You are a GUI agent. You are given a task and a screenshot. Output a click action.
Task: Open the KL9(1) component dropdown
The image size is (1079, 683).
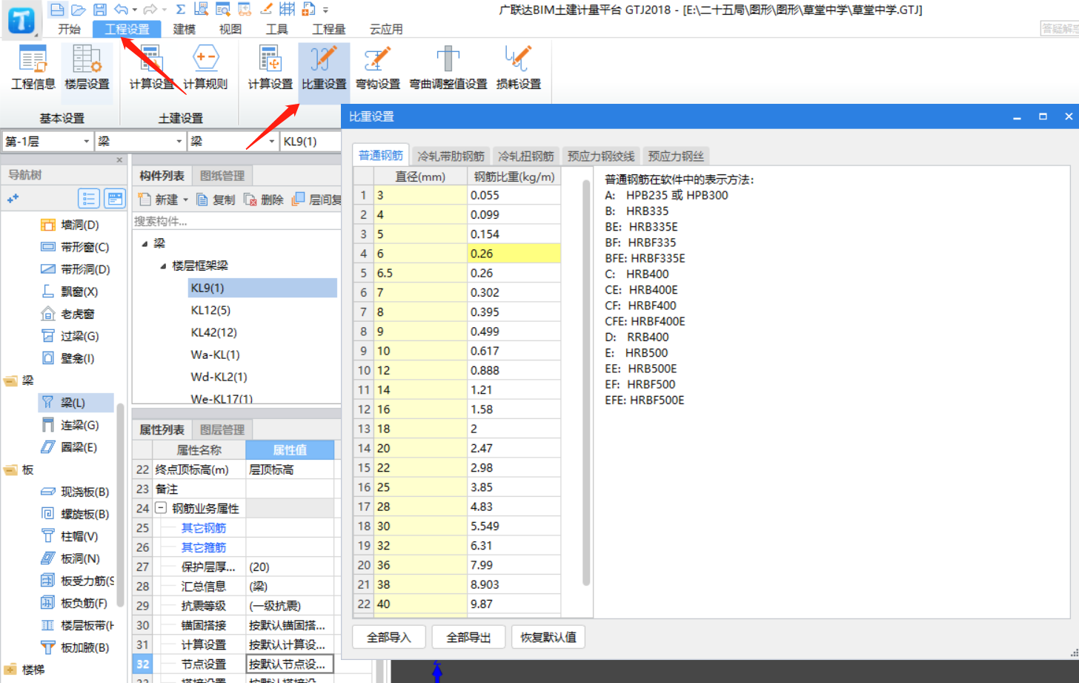pos(310,141)
